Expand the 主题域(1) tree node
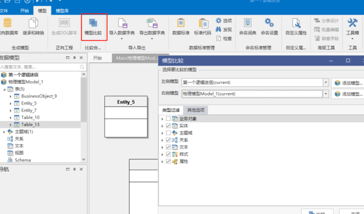 pos(4,132)
